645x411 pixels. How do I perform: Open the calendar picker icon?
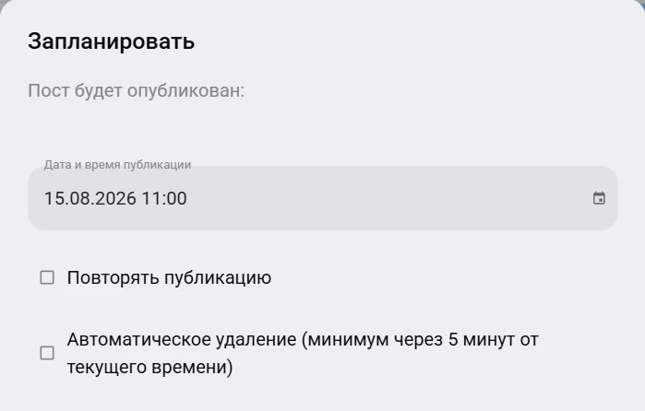pyautogui.click(x=599, y=198)
